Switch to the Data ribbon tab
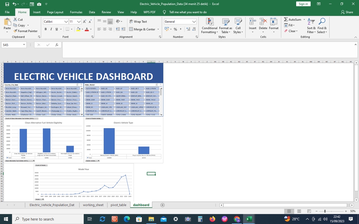The width and height of the screenshot is (359, 224). (x=92, y=12)
